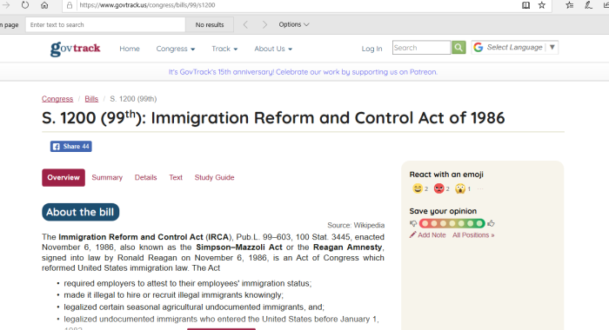Switch to the Summary tab
This screenshot has width=609, height=330.
pyautogui.click(x=107, y=177)
